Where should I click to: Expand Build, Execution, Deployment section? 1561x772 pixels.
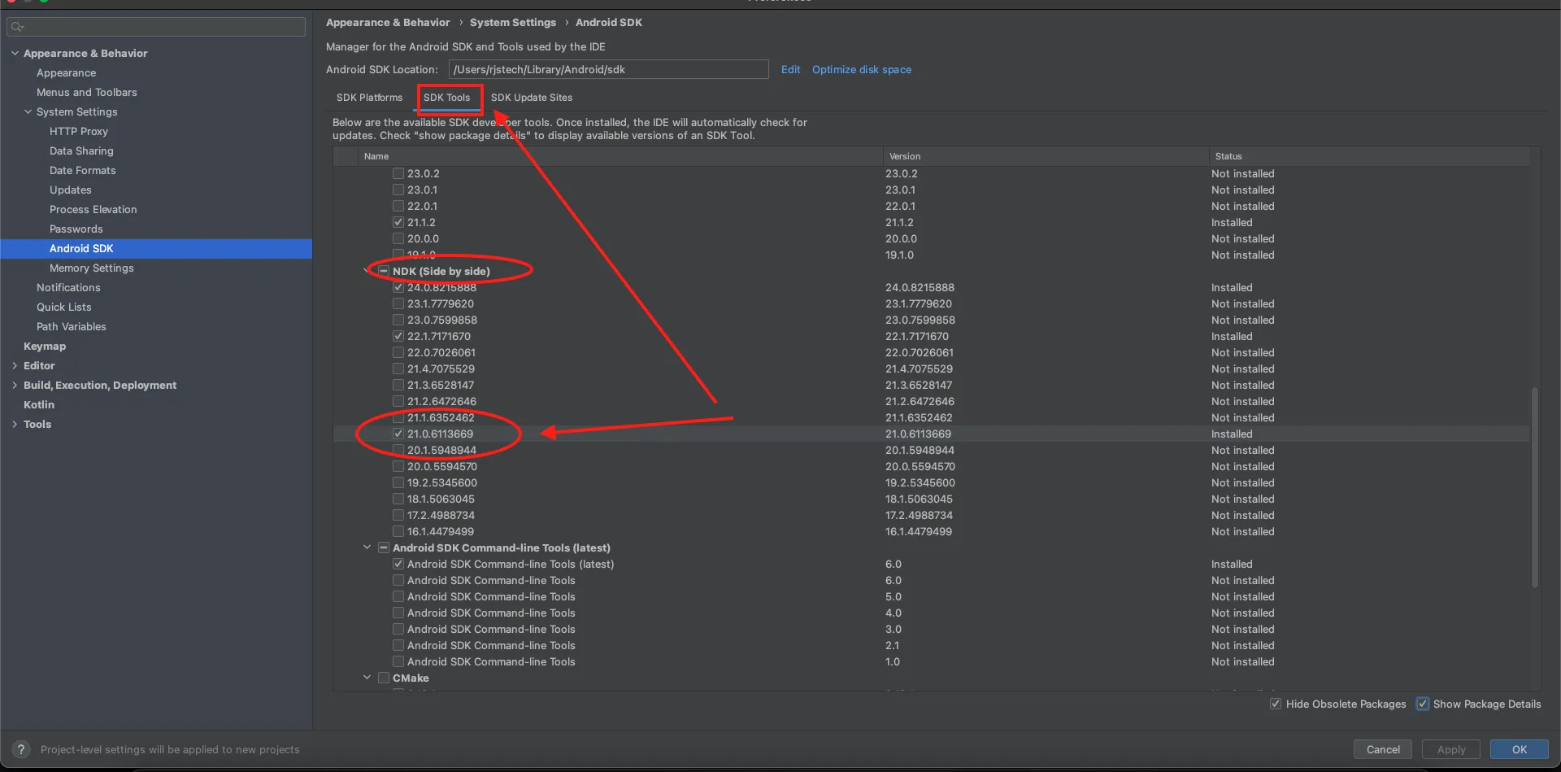15,385
